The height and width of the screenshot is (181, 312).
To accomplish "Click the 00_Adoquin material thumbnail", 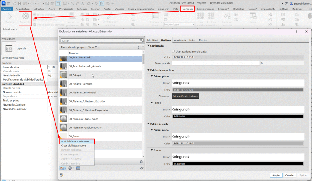I will pos(63,75).
